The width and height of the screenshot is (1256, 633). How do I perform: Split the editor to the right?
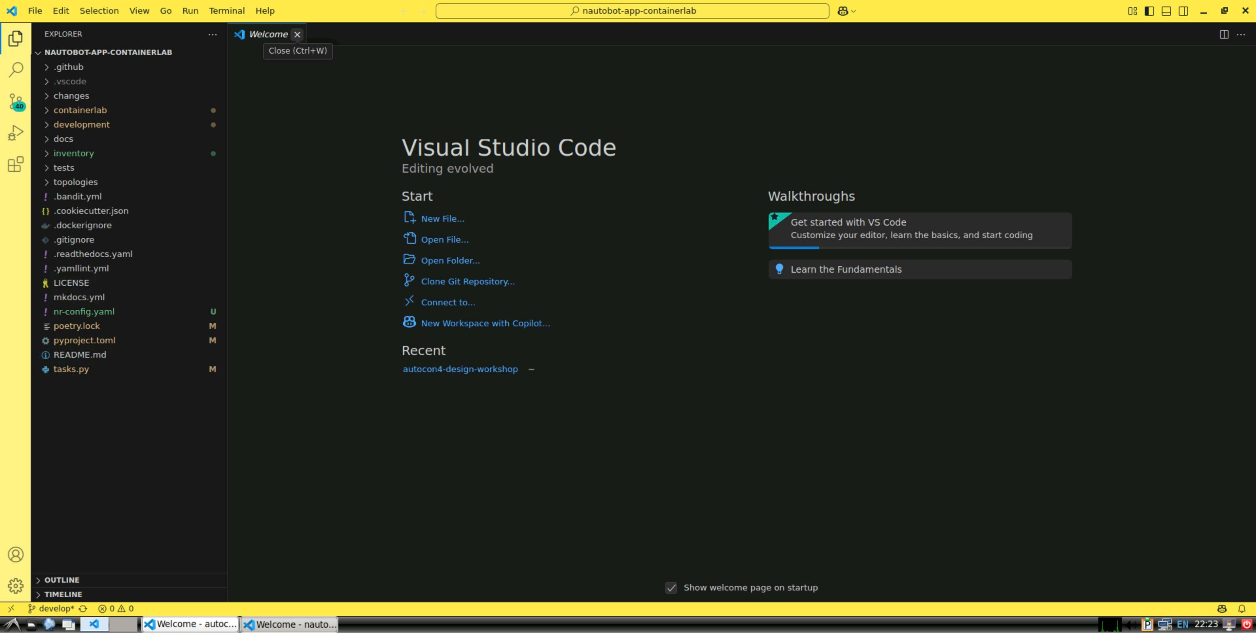pyautogui.click(x=1224, y=34)
